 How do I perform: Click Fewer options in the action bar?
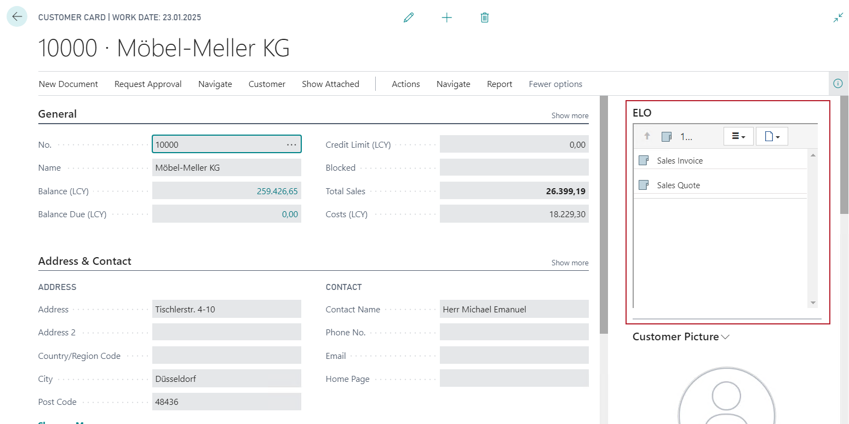[x=555, y=84]
